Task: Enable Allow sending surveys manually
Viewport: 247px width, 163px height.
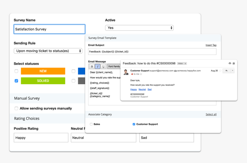Action: coord(16,108)
